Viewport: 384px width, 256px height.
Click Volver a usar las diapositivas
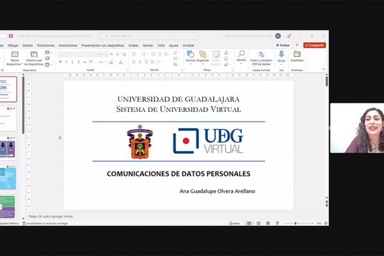coord(34,58)
